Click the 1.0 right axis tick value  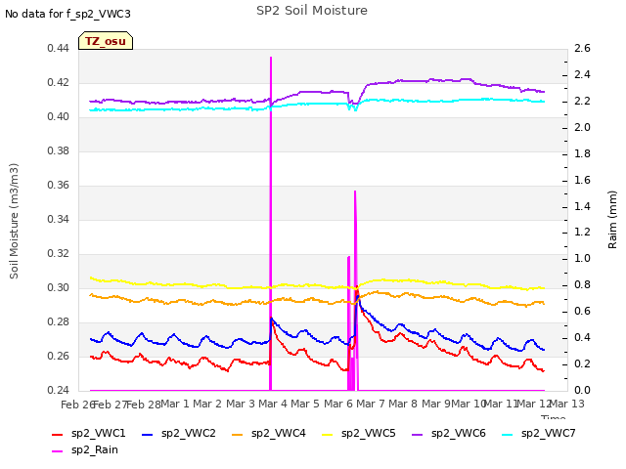click(x=582, y=258)
